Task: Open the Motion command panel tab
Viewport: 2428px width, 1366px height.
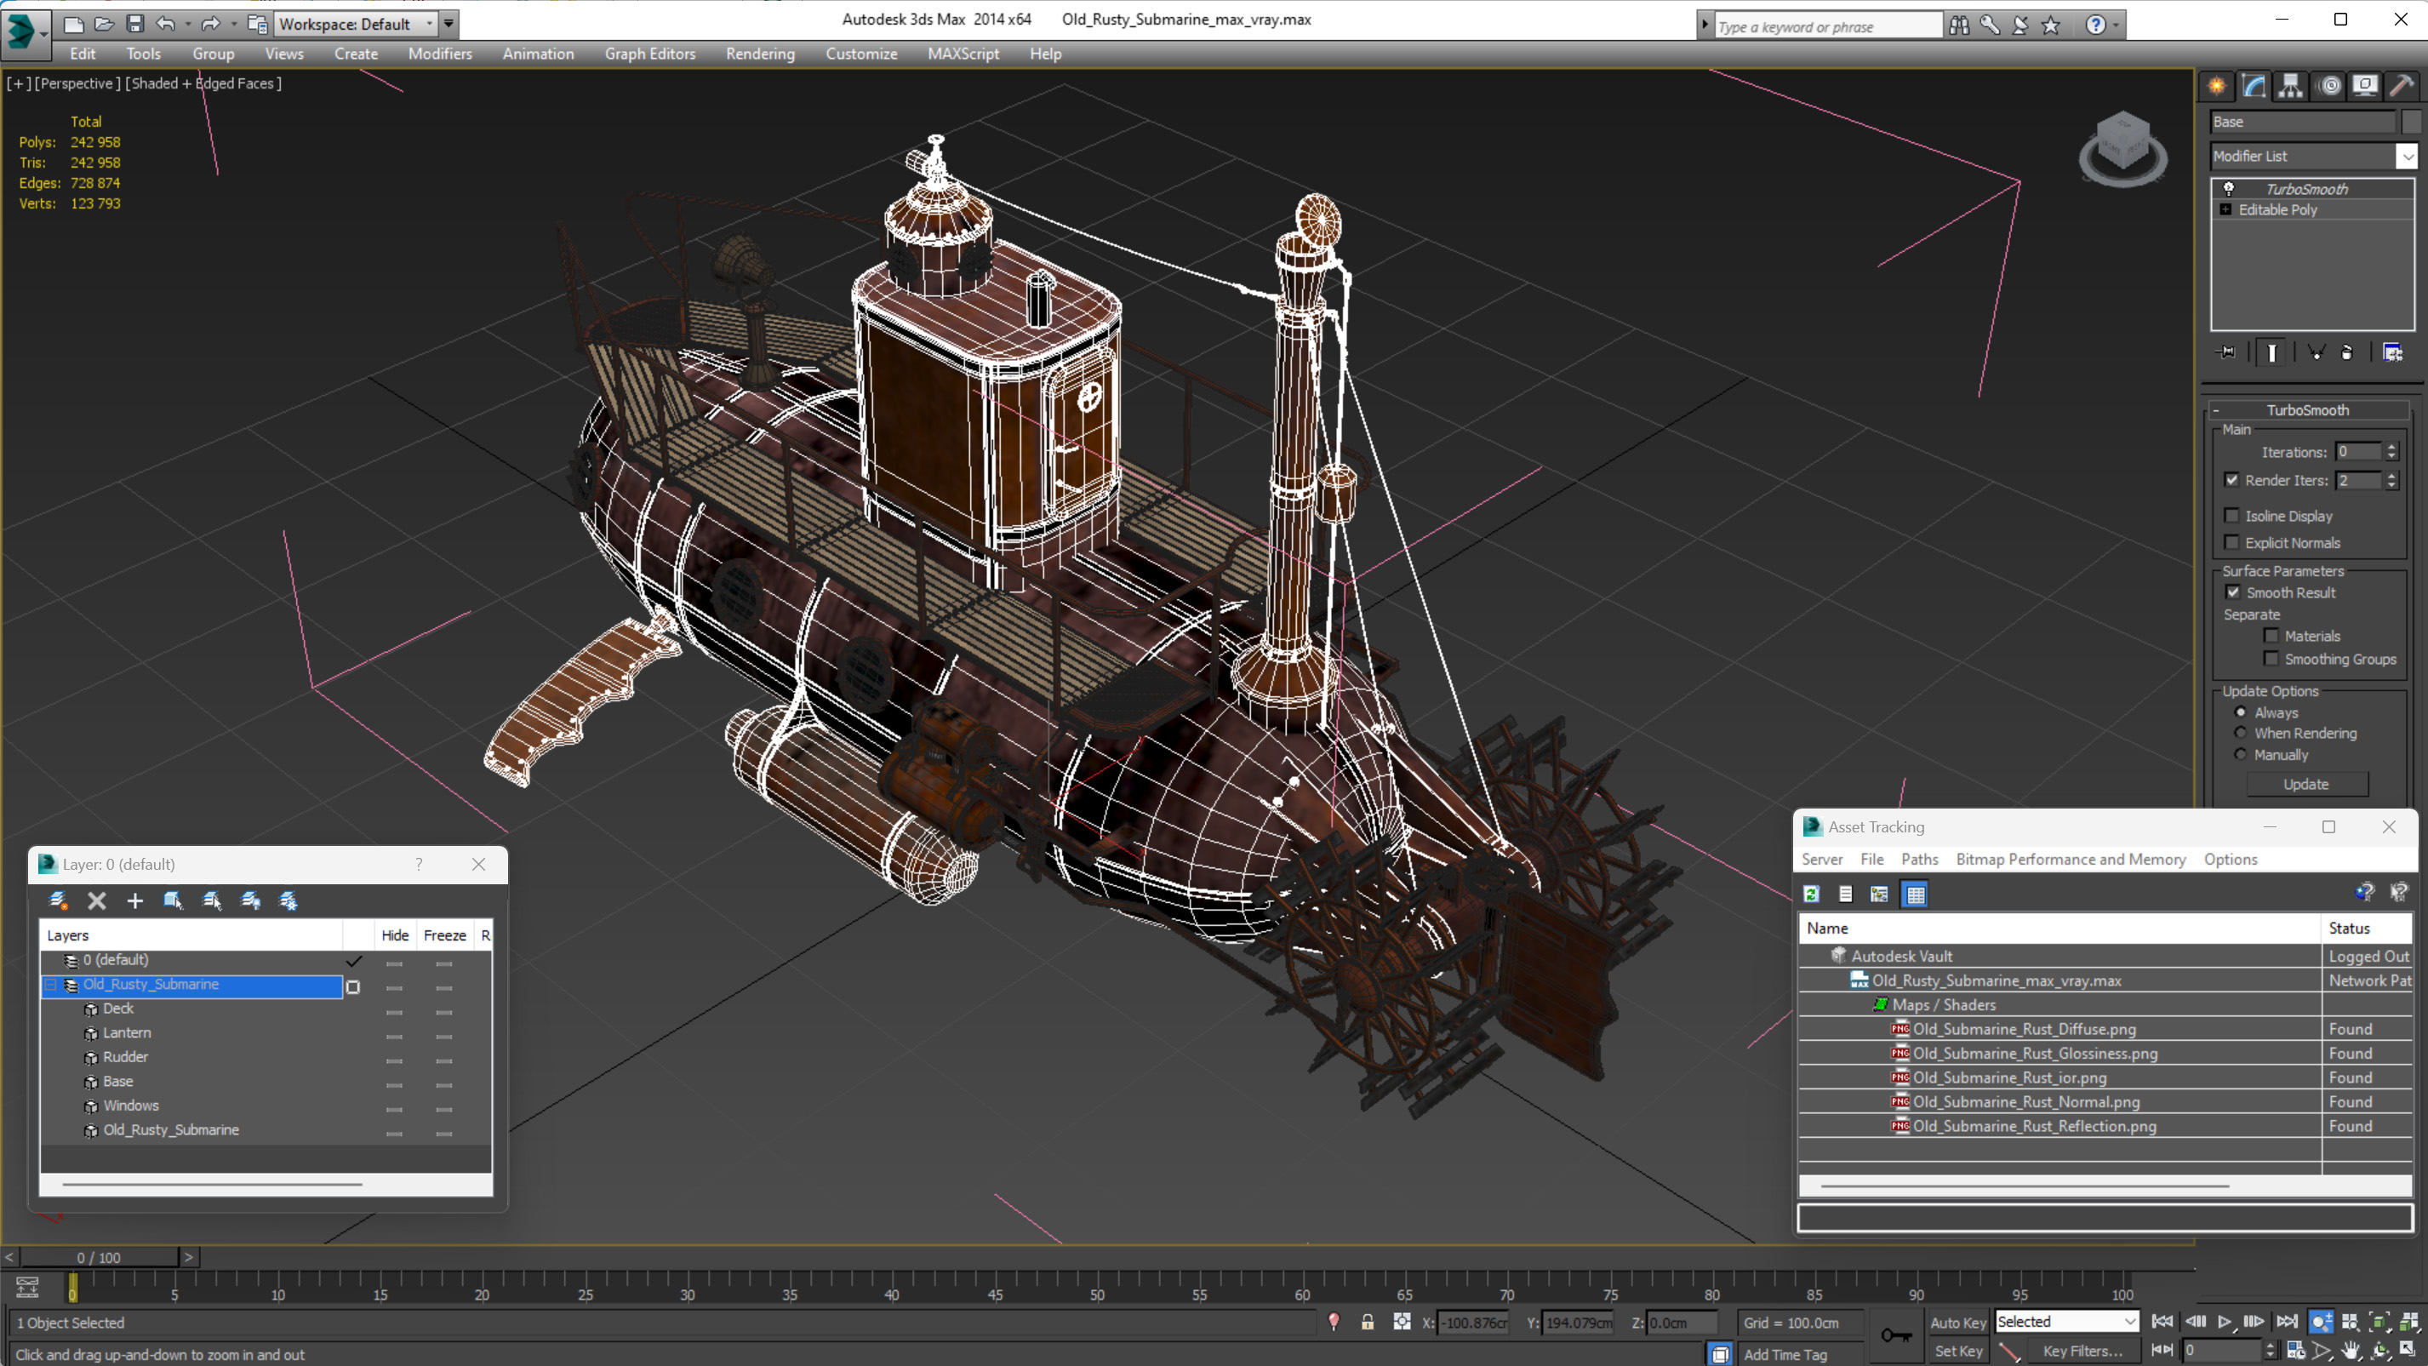Action: (x=2328, y=86)
